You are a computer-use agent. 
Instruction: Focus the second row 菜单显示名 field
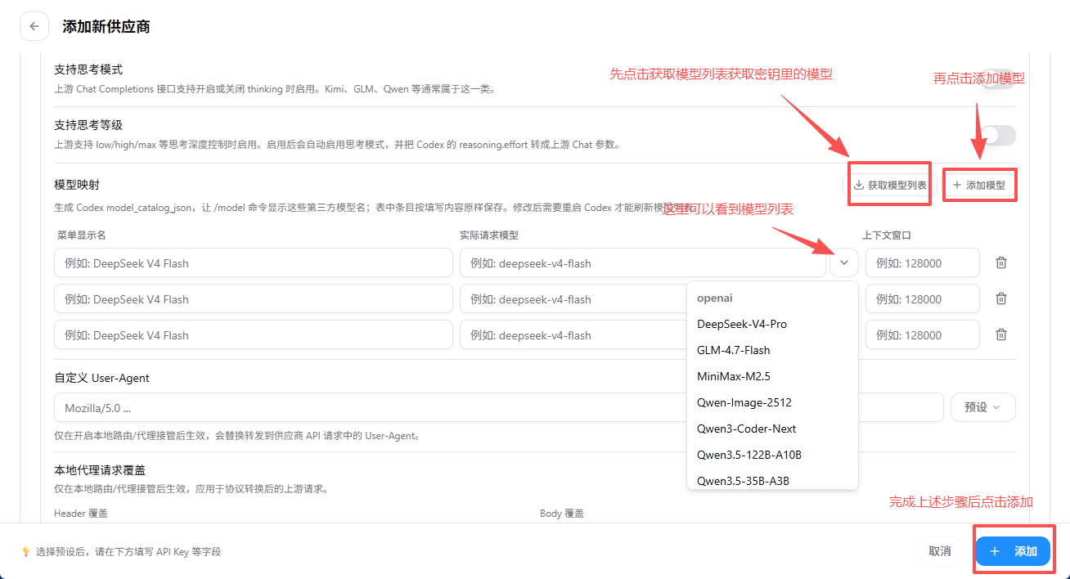[x=254, y=298]
